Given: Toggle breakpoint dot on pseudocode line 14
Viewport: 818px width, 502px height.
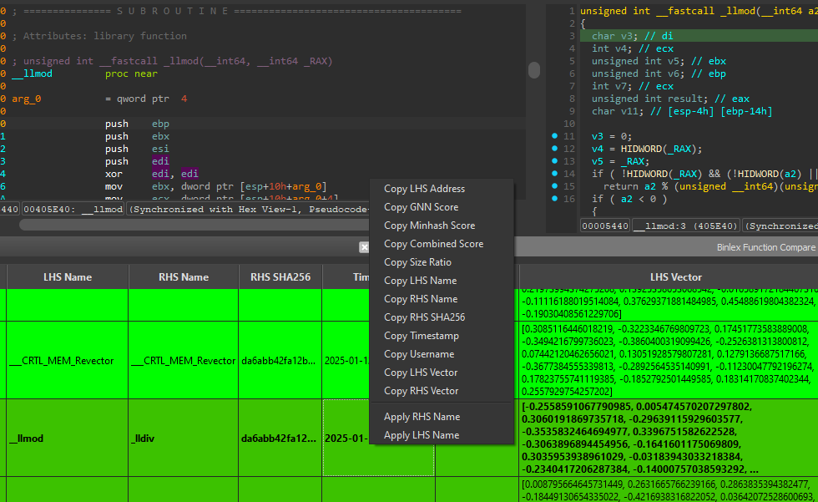Looking at the screenshot, I should point(554,173).
